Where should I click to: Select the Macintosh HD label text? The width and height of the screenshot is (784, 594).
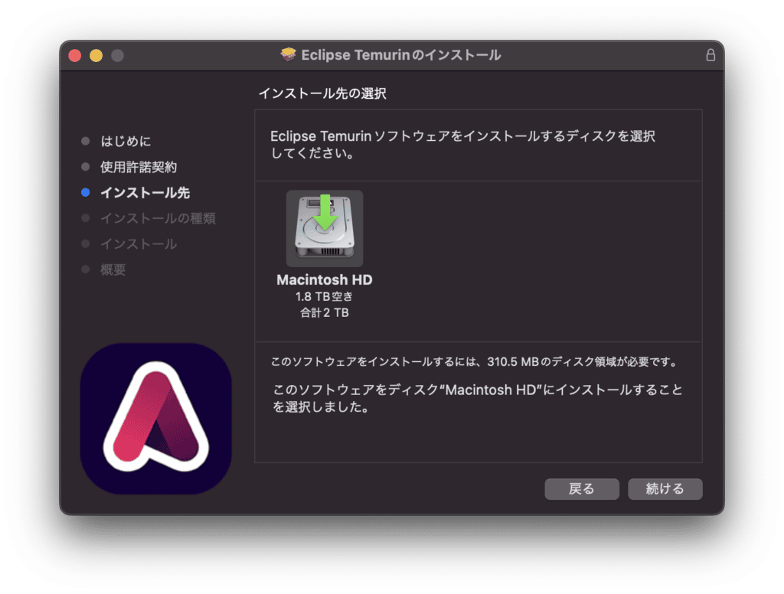(x=324, y=280)
